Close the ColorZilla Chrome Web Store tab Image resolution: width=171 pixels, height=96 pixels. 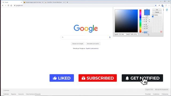click(x=64, y=2)
